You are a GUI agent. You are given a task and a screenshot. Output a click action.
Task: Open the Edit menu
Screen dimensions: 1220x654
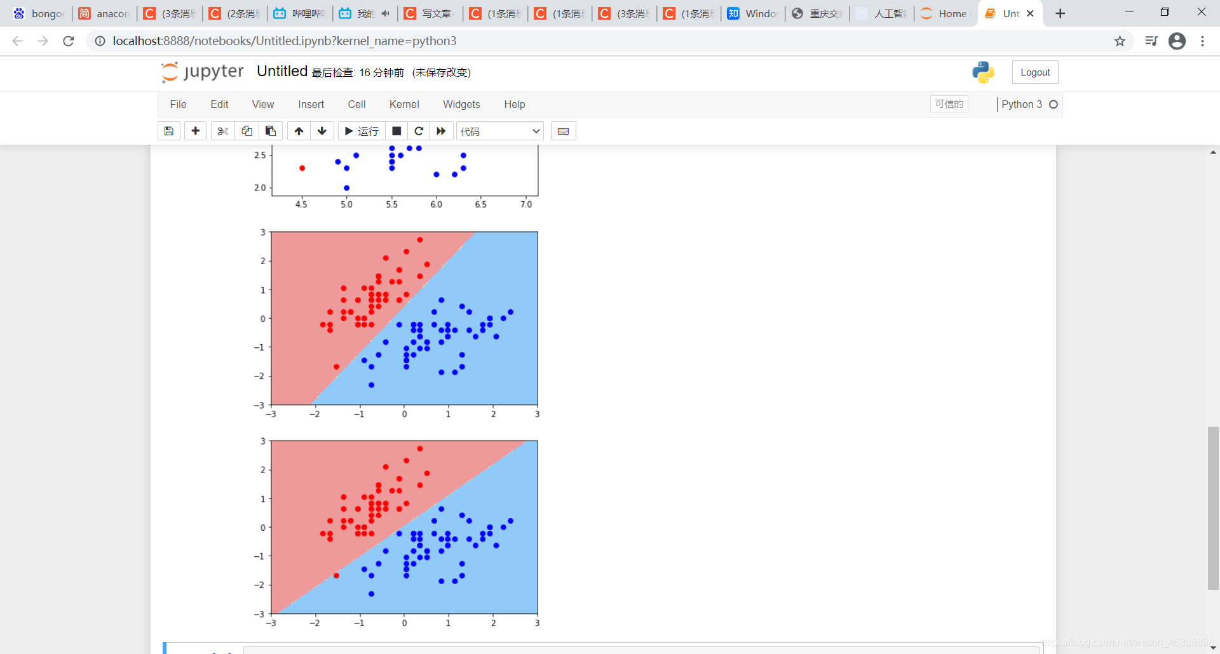(x=219, y=104)
